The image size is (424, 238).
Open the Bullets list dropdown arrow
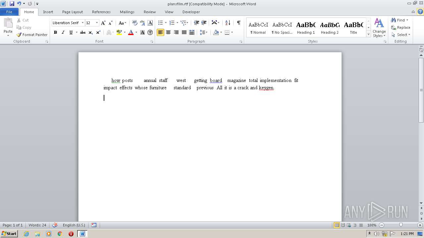tap(166, 23)
